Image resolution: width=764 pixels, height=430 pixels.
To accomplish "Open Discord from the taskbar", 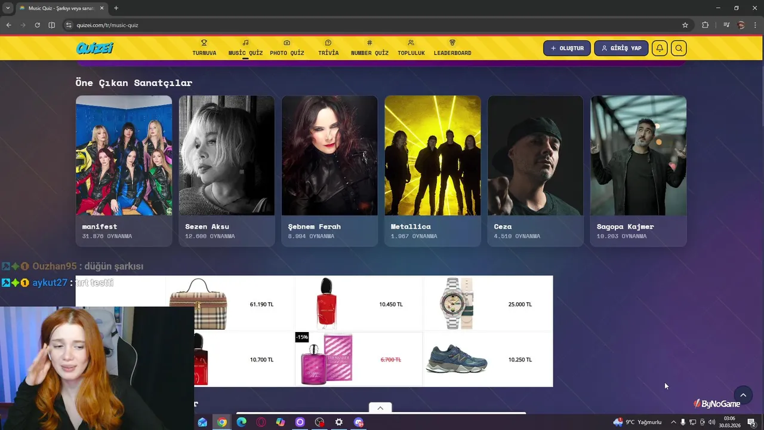I will [x=359, y=422].
